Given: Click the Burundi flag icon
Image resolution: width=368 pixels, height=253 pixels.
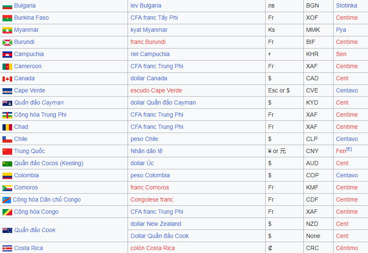Looking at the screenshot, I should 7,42.
